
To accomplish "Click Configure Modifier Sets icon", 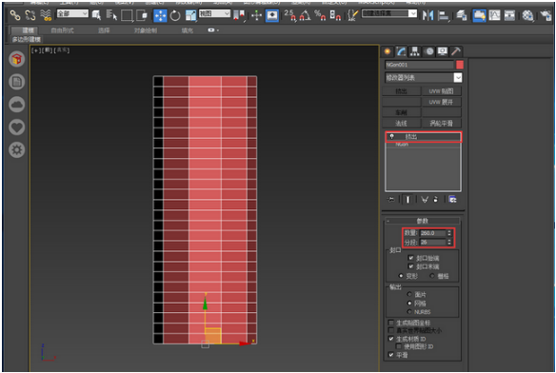I will pos(452,200).
